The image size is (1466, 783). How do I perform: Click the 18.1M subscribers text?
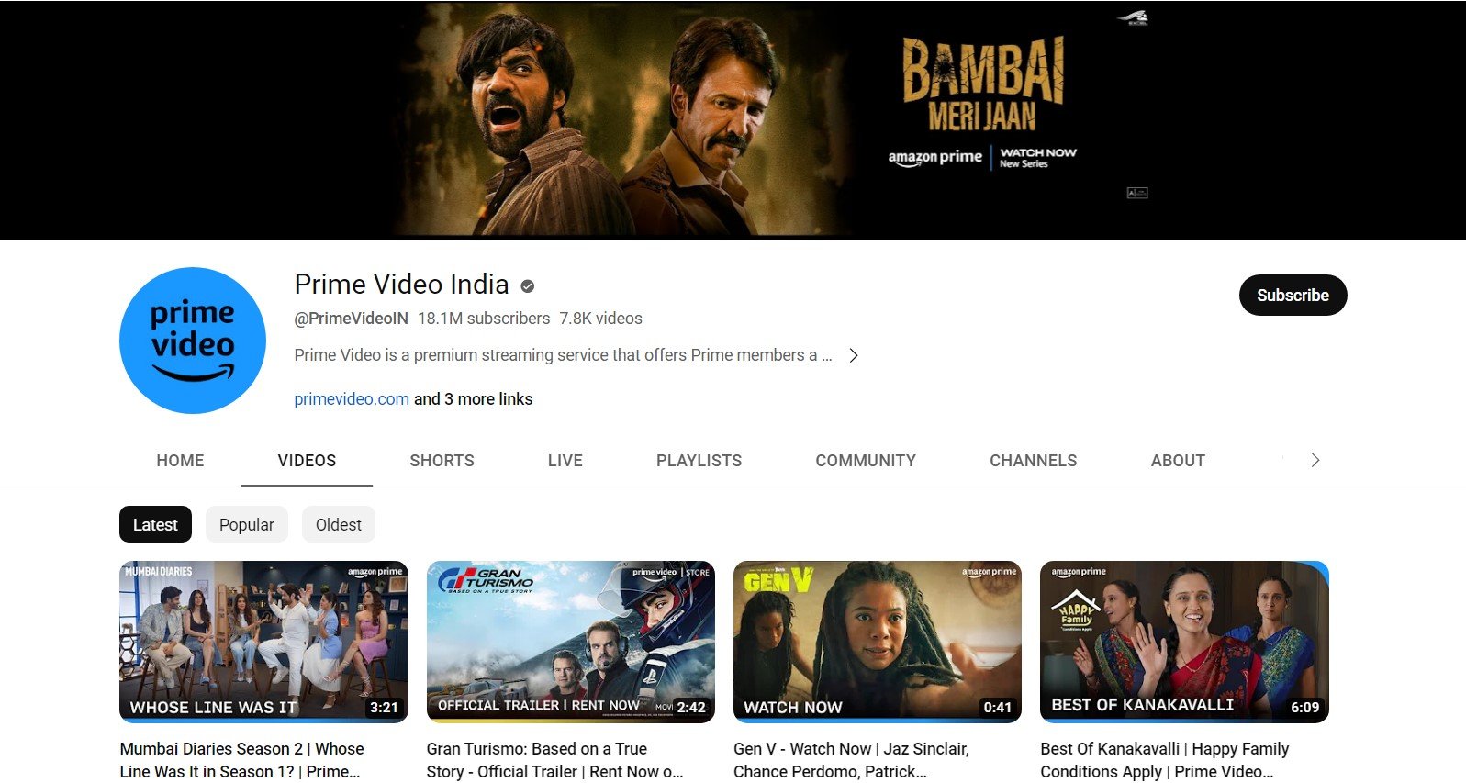[484, 319]
